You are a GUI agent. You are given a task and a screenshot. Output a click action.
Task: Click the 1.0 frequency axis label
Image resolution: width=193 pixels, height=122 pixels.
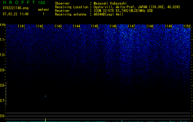[x=3, y=55]
